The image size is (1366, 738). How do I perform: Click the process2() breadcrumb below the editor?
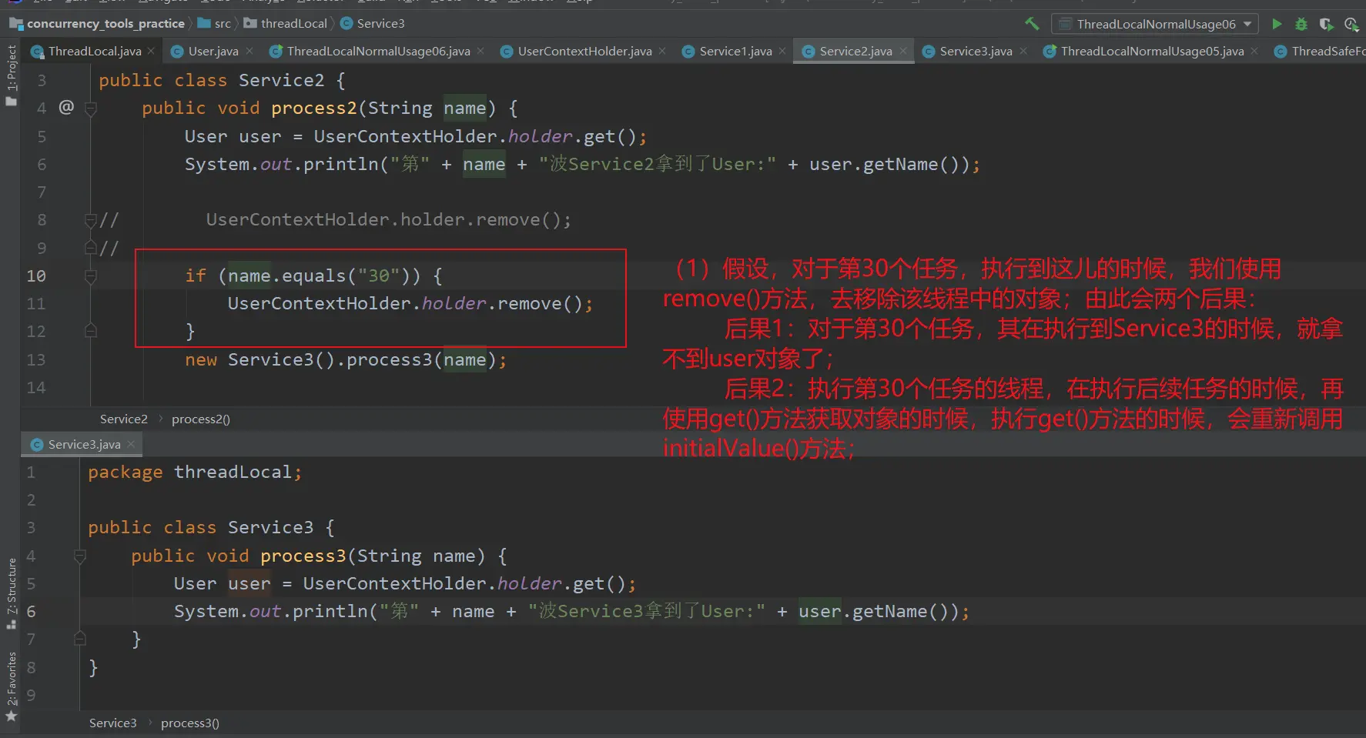pos(200,419)
